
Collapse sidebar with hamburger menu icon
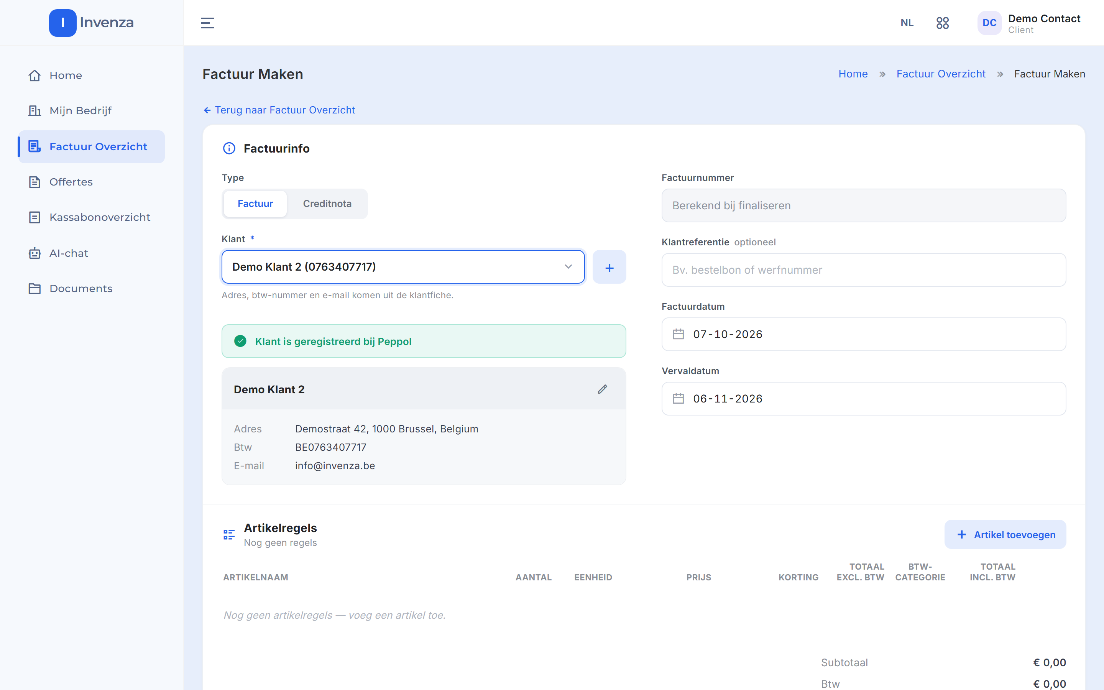[x=207, y=23]
